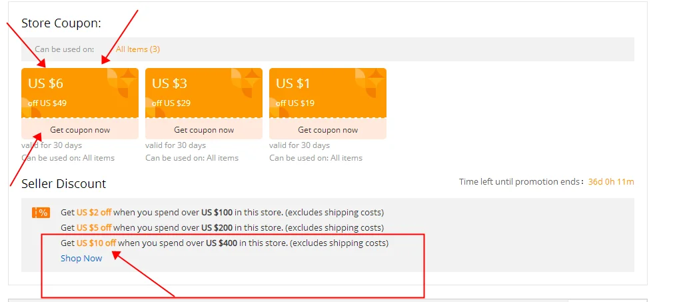This screenshot has height=302, width=689.
Task: Click the US $10 off highlighted text
Action: point(96,243)
